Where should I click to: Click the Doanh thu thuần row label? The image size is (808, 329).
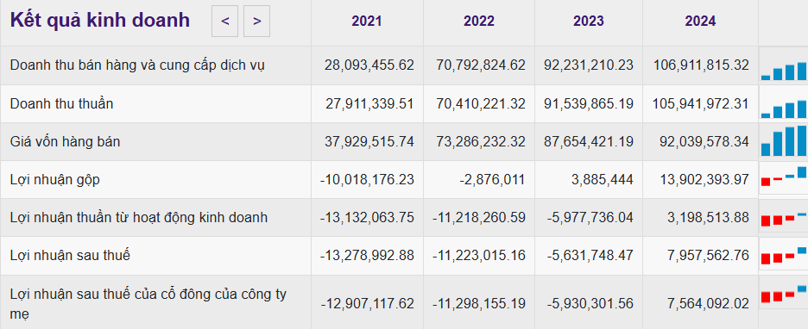(62, 104)
